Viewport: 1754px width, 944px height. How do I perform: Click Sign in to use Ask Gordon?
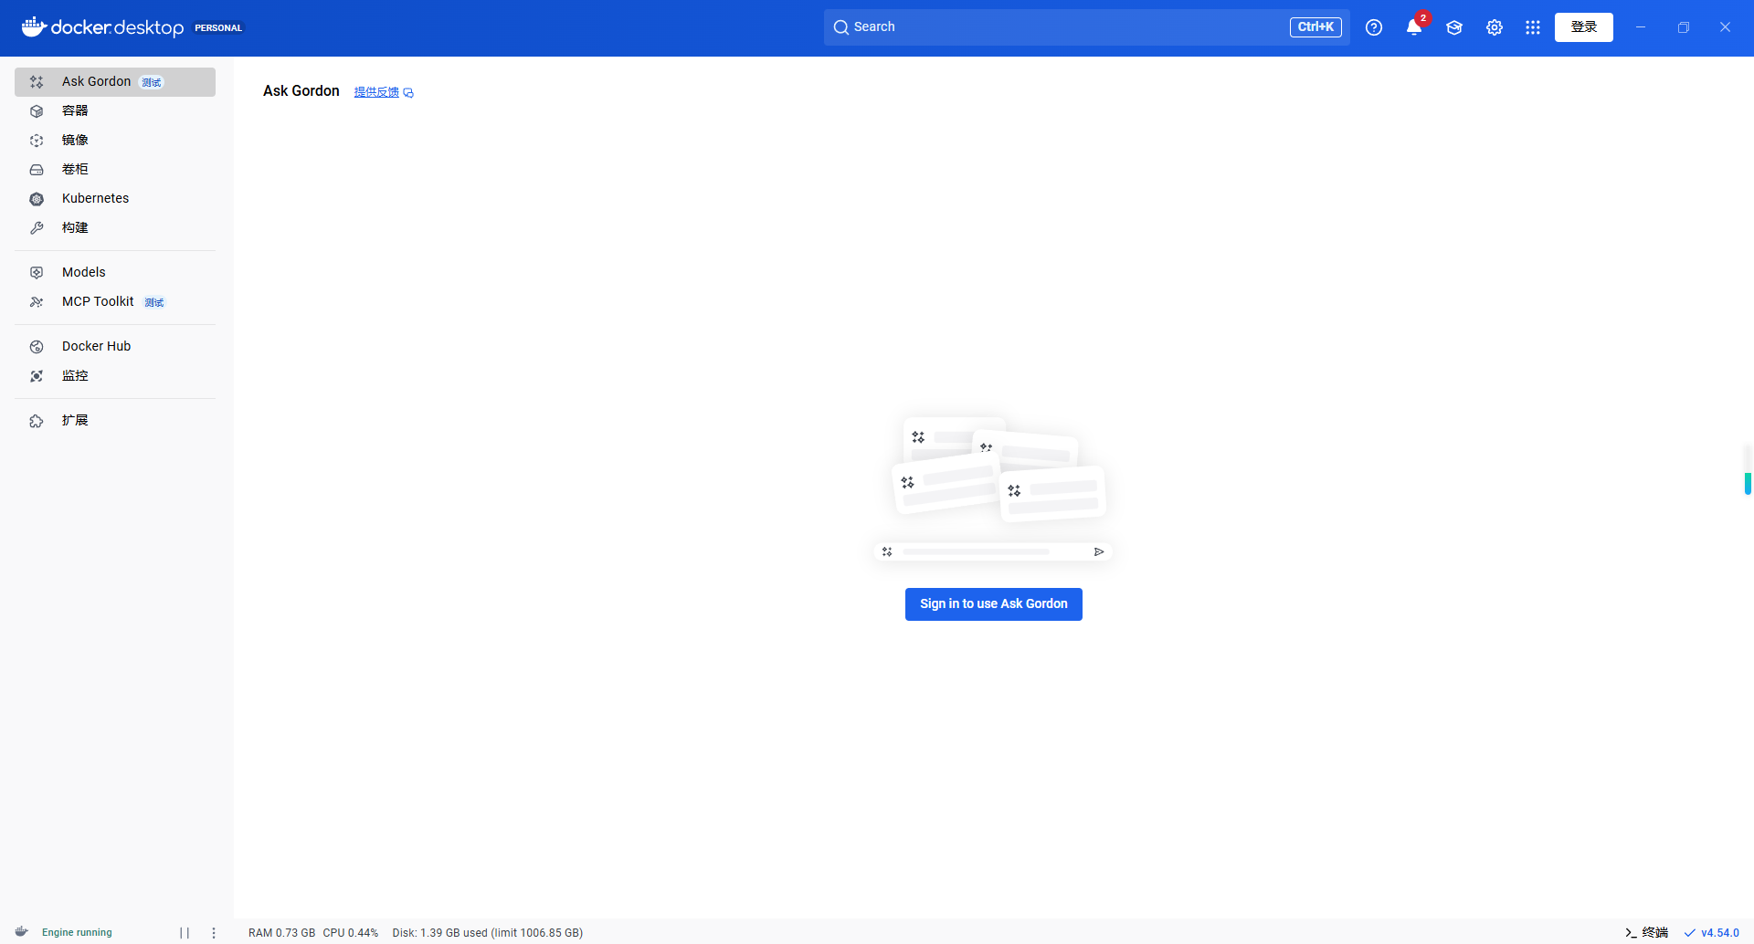click(994, 604)
